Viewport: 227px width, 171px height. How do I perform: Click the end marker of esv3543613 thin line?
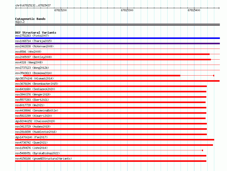pos(214,76)
